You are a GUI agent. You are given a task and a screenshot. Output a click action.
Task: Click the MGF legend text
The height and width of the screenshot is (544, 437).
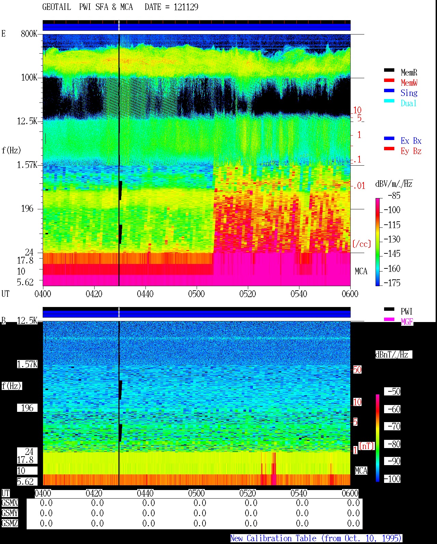tap(407, 322)
